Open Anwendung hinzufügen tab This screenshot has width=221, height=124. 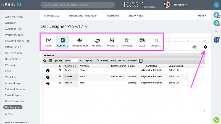pyautogui.click(x=83, y=16)
